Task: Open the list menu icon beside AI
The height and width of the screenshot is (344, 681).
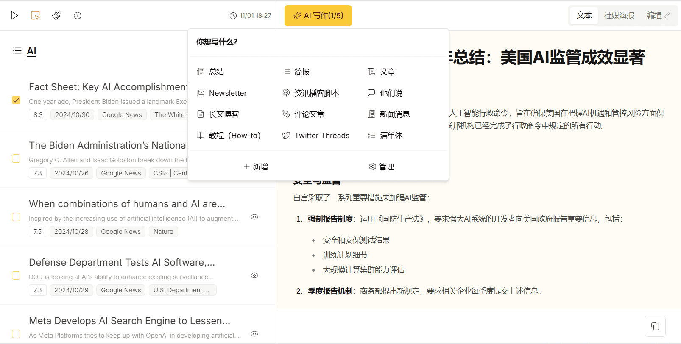Action: (17, 51)
